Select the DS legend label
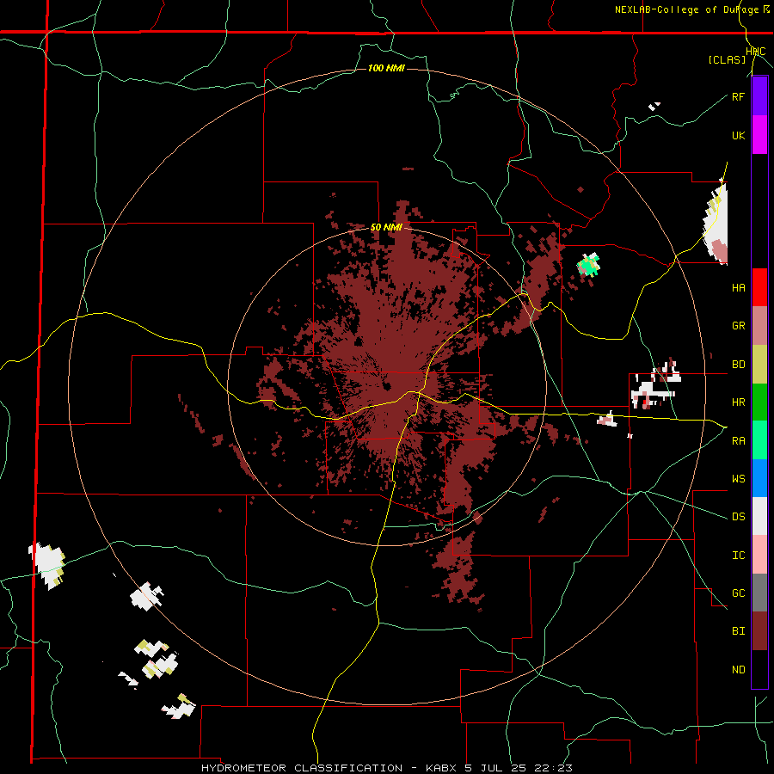This screenshot has width=774, height=774. [738, 517]
